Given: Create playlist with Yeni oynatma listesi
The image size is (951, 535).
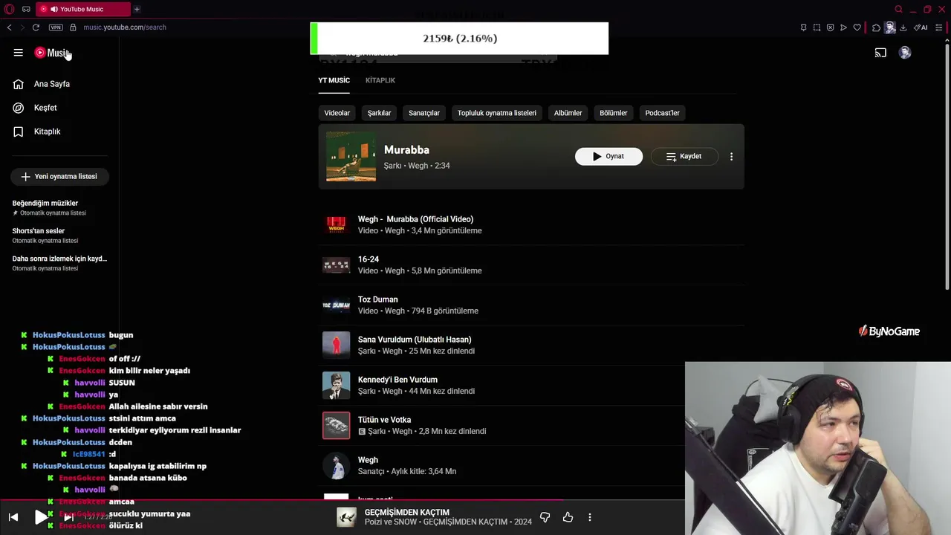Looking at the screenshot, I should 59,177.
